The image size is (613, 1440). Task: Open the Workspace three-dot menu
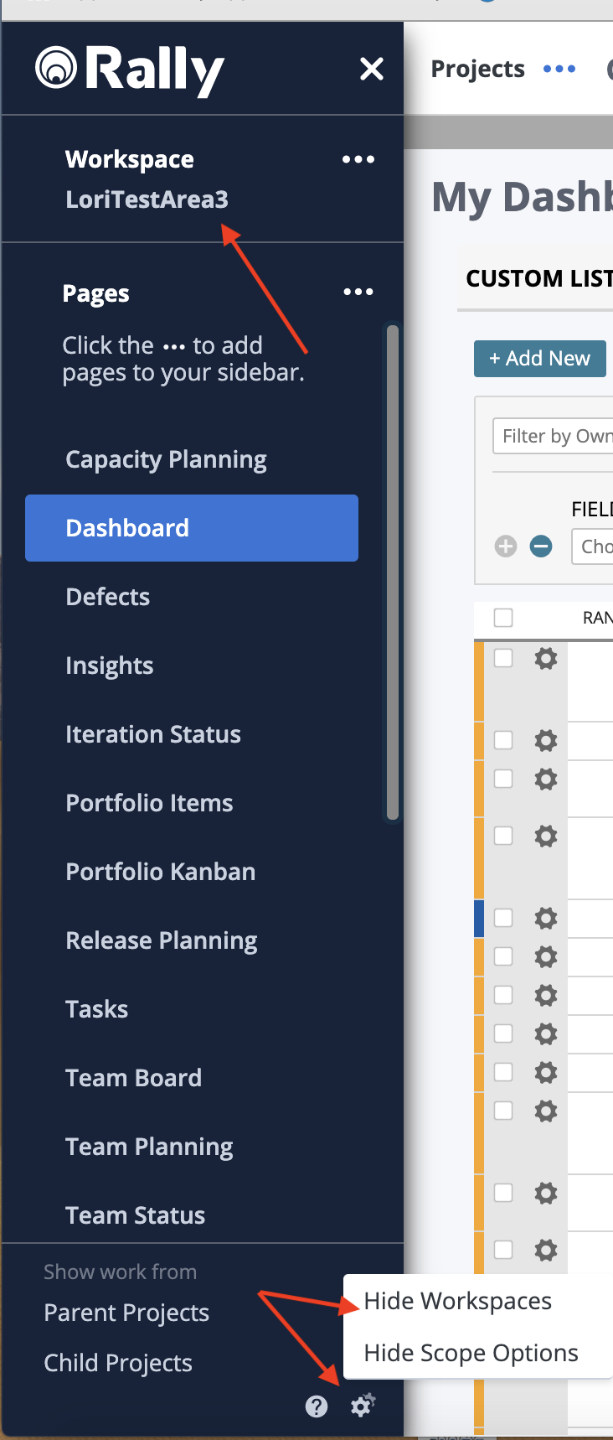pos(358,159)
